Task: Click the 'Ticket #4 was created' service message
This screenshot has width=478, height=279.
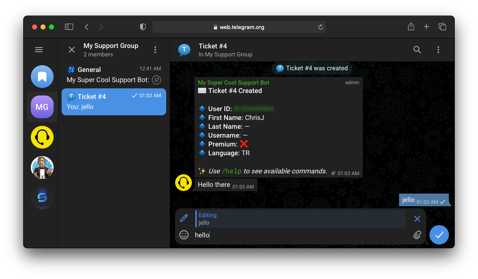Action: 312,68
